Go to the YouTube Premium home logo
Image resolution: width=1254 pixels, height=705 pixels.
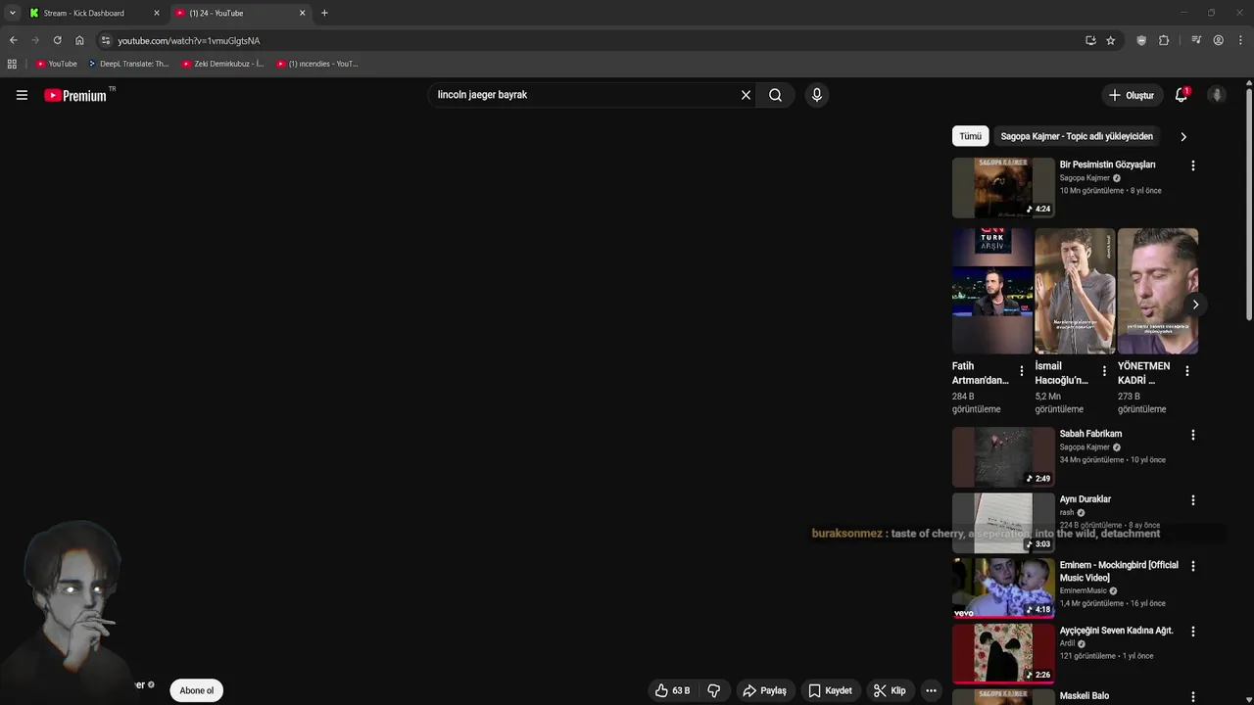[76, 95]
